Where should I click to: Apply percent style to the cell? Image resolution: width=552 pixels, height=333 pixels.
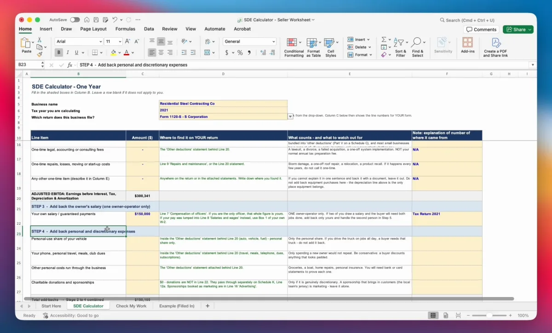pos(240,53)
